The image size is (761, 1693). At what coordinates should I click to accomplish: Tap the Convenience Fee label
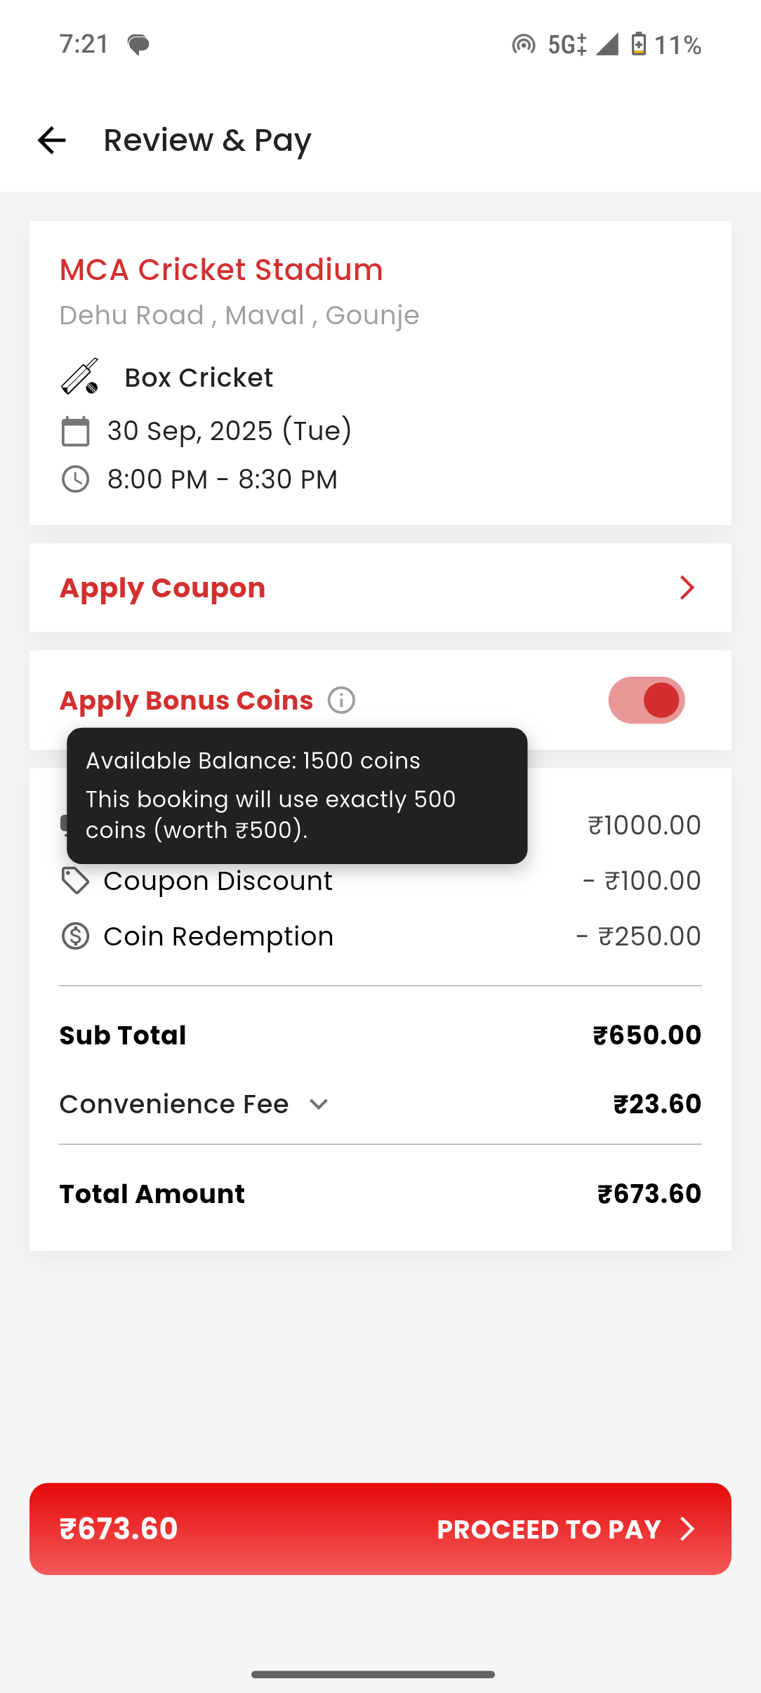[x=174, y=1105]
